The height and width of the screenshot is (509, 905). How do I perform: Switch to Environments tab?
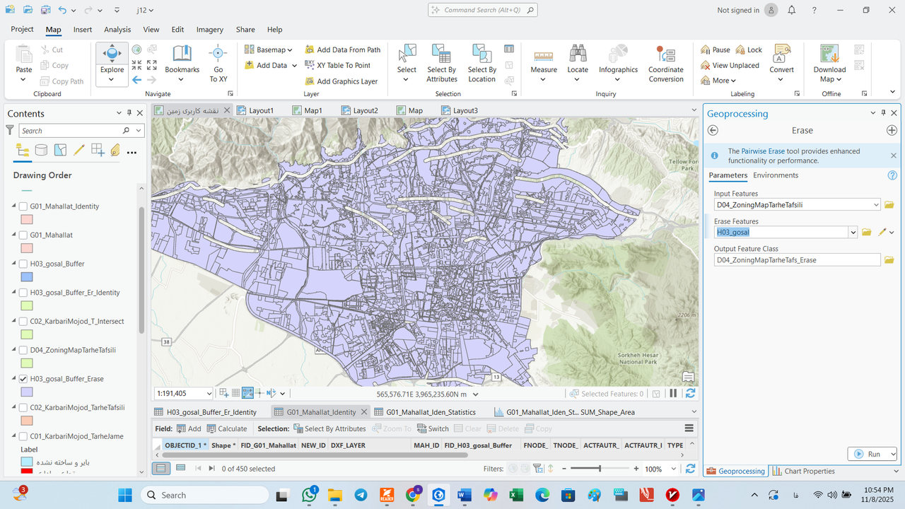tap(776, 175)
